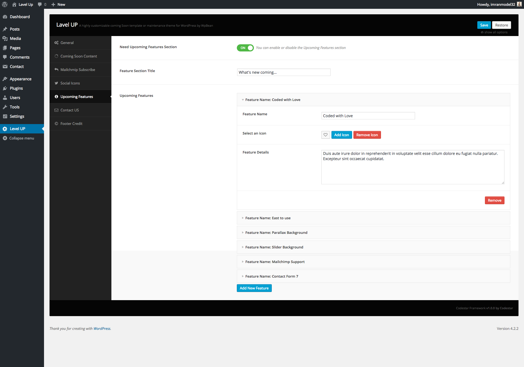Click the Restore button
524x367 pixels.
click(501, 25)
